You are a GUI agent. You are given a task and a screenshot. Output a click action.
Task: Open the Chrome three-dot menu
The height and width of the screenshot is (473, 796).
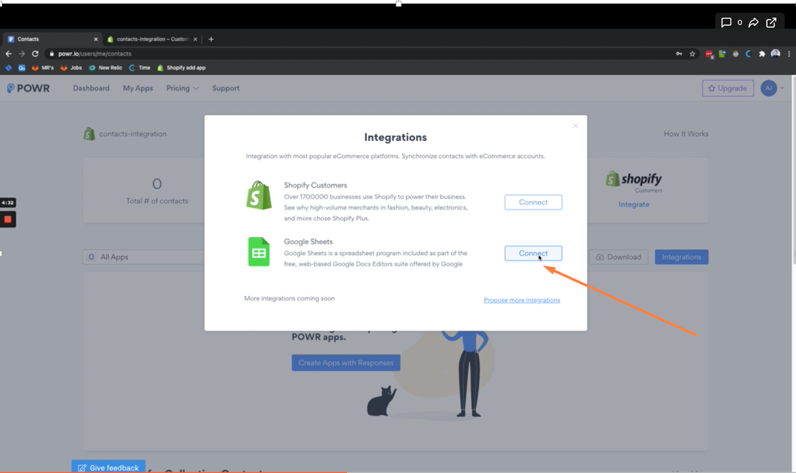[x=789, y=54]
